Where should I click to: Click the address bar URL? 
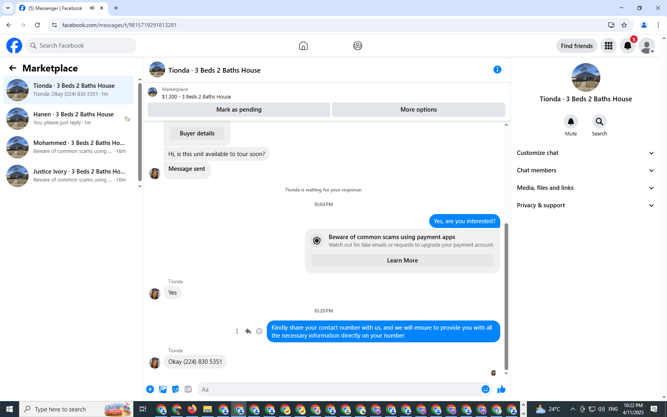(120, 25)
